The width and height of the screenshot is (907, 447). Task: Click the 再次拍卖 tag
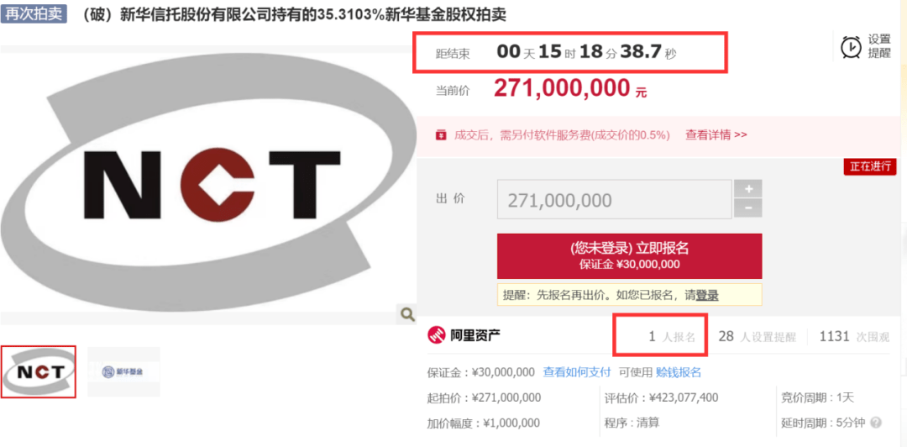tap(34, 14)
